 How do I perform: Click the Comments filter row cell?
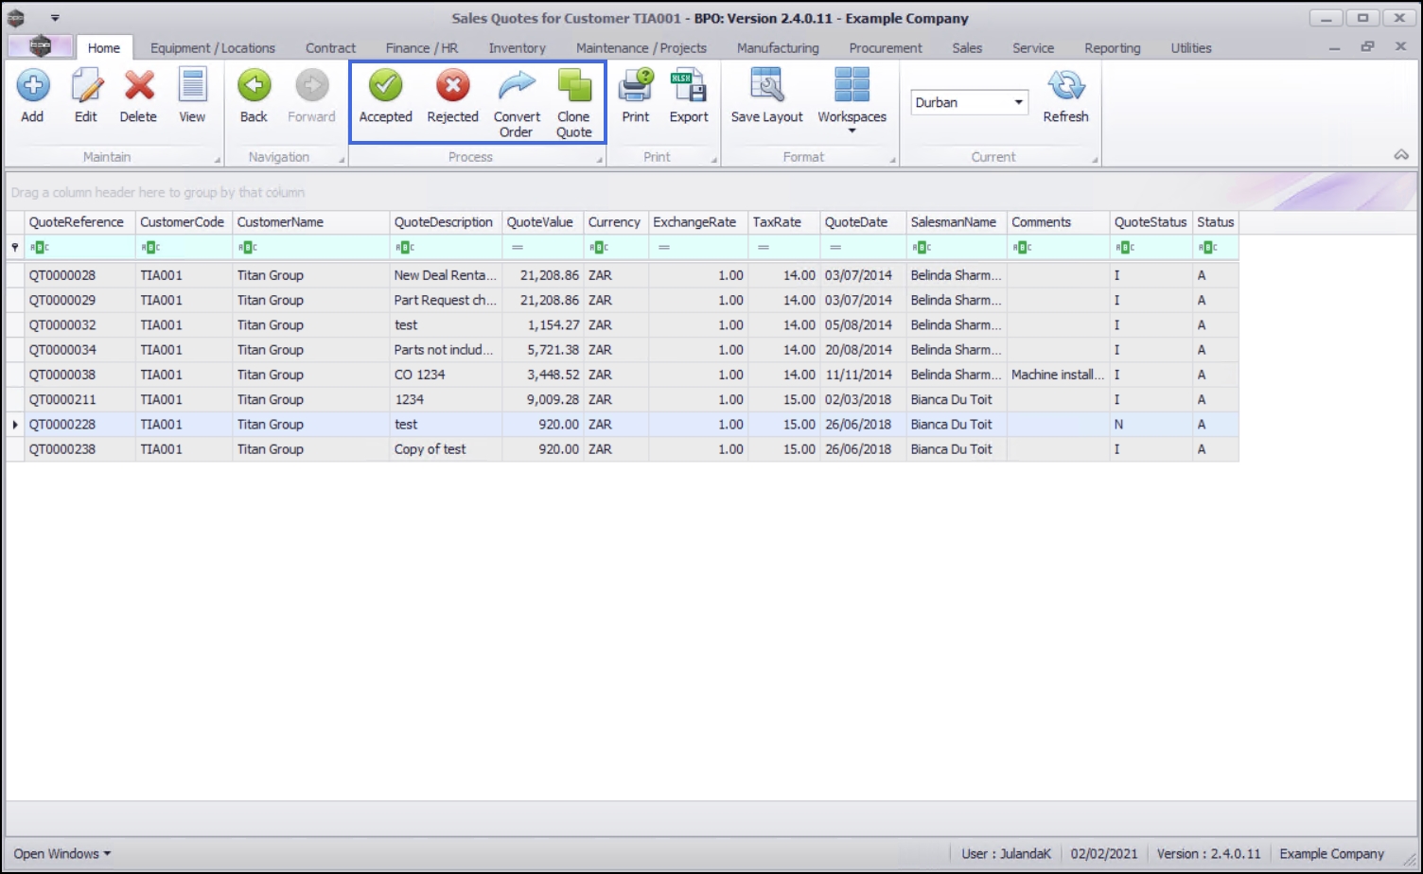point(1058,248)
